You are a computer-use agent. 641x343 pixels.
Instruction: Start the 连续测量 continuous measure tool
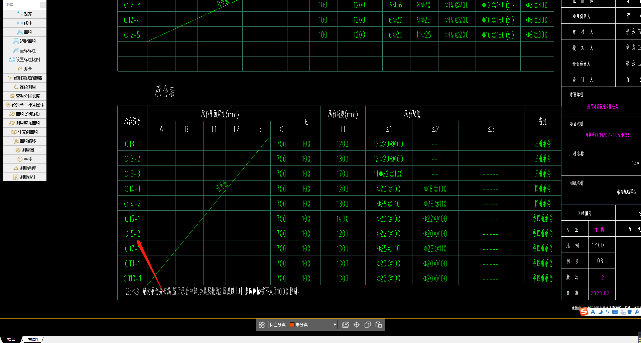coord(25,87)
